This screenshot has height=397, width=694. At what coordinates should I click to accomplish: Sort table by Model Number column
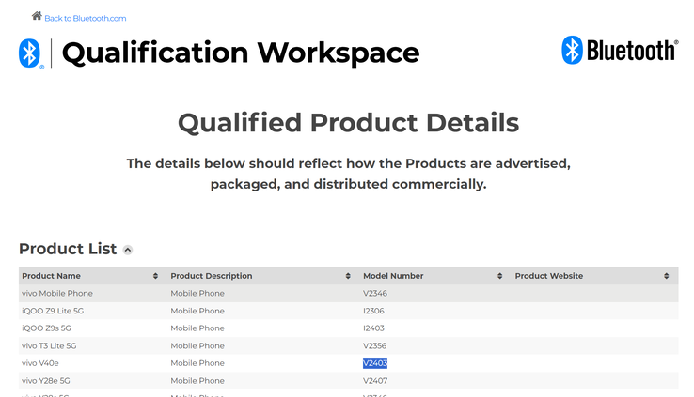(x=393, y=276)
